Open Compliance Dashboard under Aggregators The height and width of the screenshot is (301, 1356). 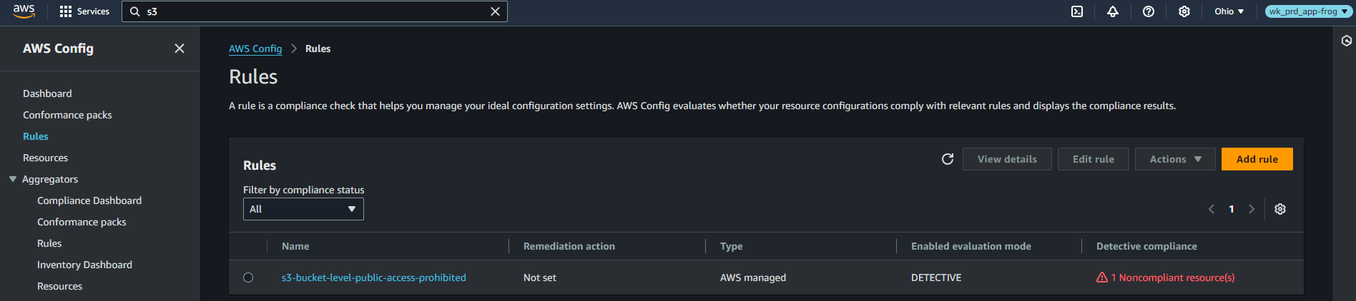(x=89, y=200)
